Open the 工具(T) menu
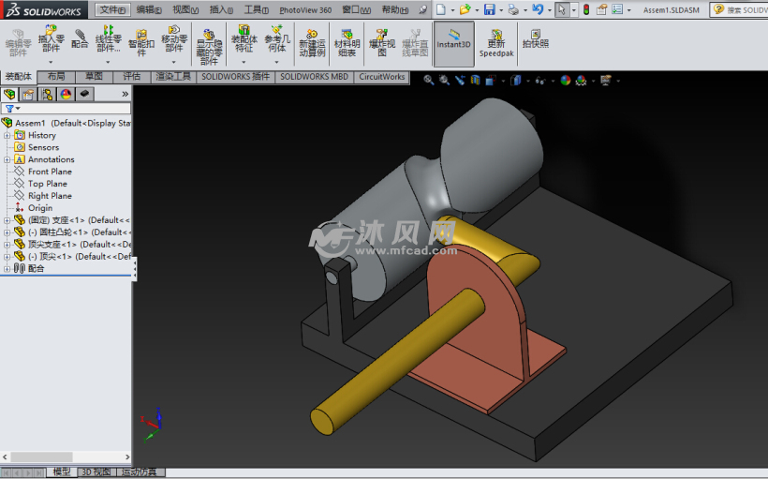 257,9
